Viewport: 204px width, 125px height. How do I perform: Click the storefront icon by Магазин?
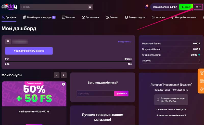(63, 17)
